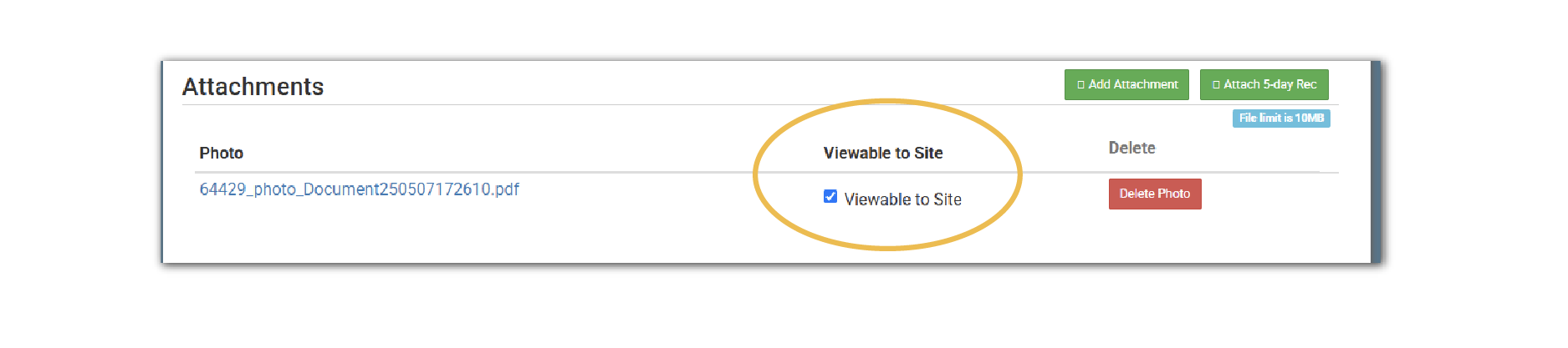This screenshot has width=1568, height=348.
Task: Select the Photo column header
Action: [x=221, y=154]
